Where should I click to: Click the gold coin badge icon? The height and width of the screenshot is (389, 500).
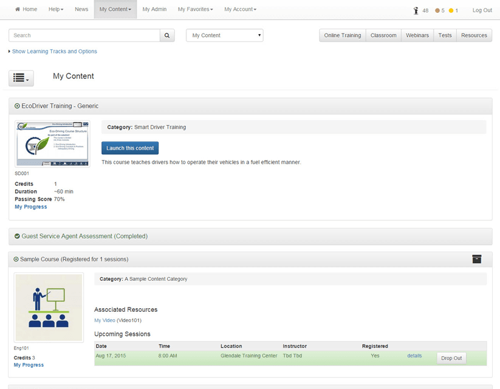[x=451, y=10]
